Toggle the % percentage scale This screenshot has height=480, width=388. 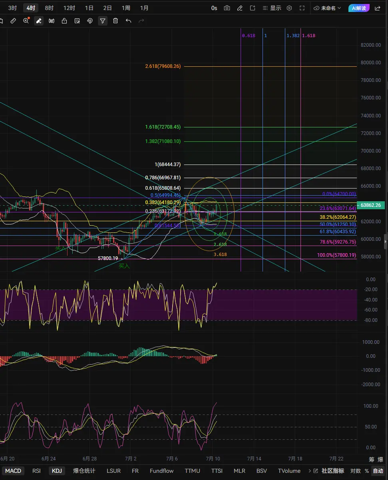pos(366,471)
